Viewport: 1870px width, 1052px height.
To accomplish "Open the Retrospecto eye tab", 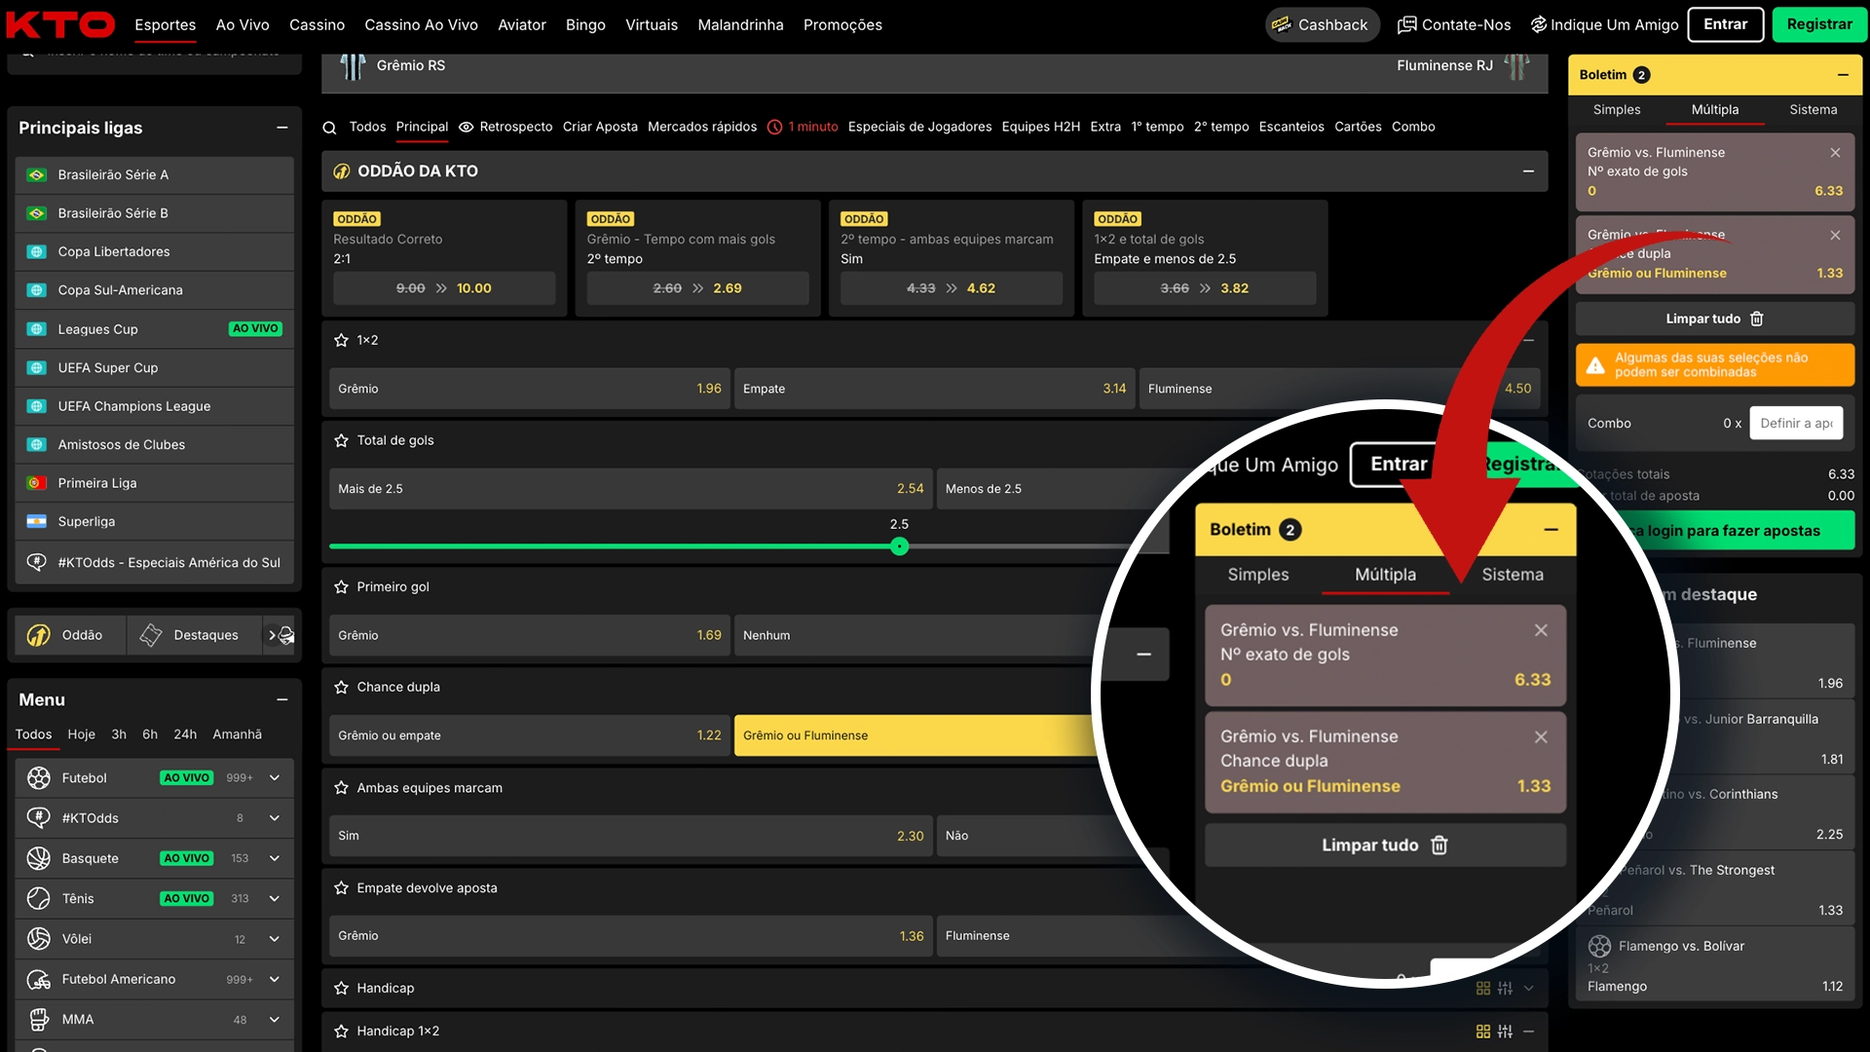I will pyautogui.click(x=505, y=128).
